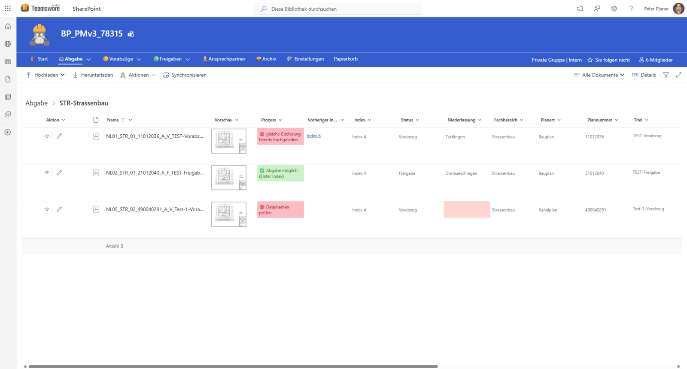Open the globe icon in left sidebar
This screenshot has height=369, width=687.
[8, 44]
